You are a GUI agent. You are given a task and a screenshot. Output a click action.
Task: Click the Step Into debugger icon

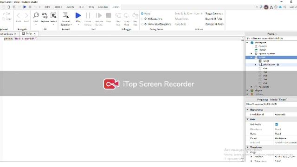118,15
